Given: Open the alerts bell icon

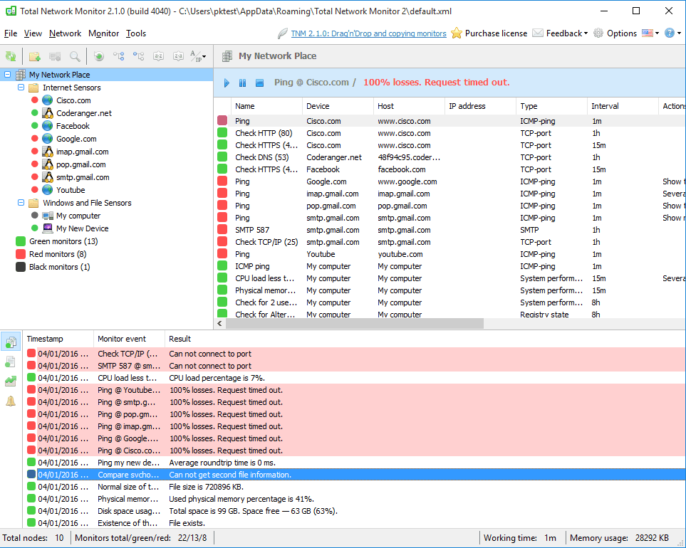Looking at the screenshot, I should pyautogui.click(x=11, y=401).
